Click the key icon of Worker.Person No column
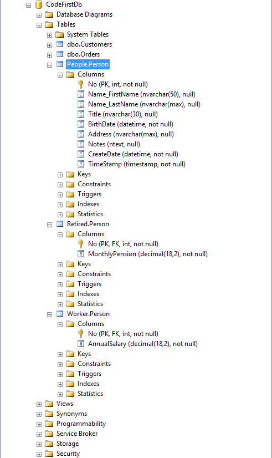 [x=81, y=334]
